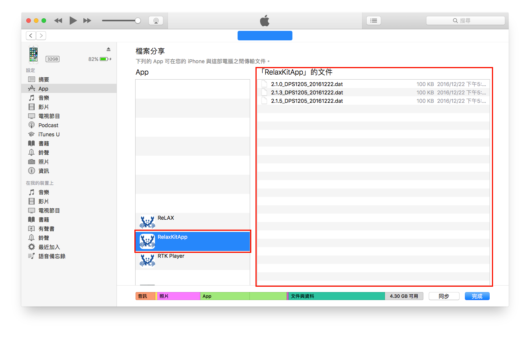Select 書籍 under 在我的裝置上

(x=69, y=219)
